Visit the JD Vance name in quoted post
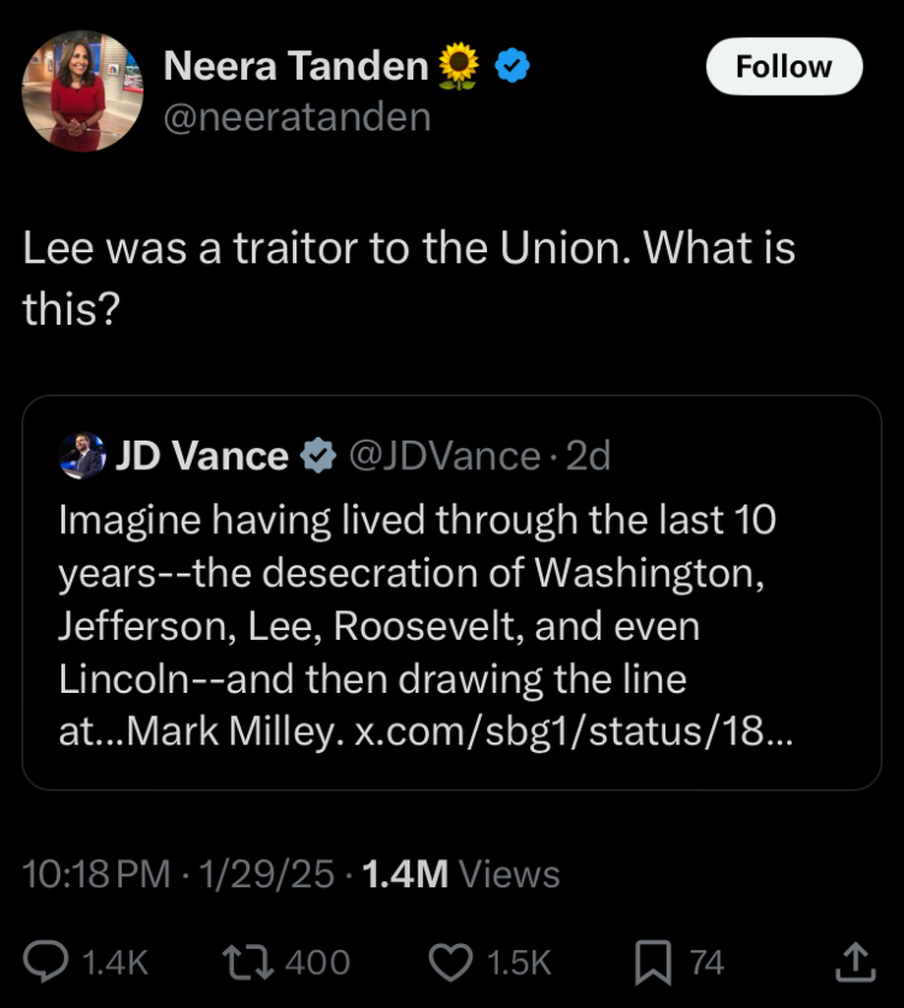The height and width of the screenshot is (1008, 904). coord(202,456)
